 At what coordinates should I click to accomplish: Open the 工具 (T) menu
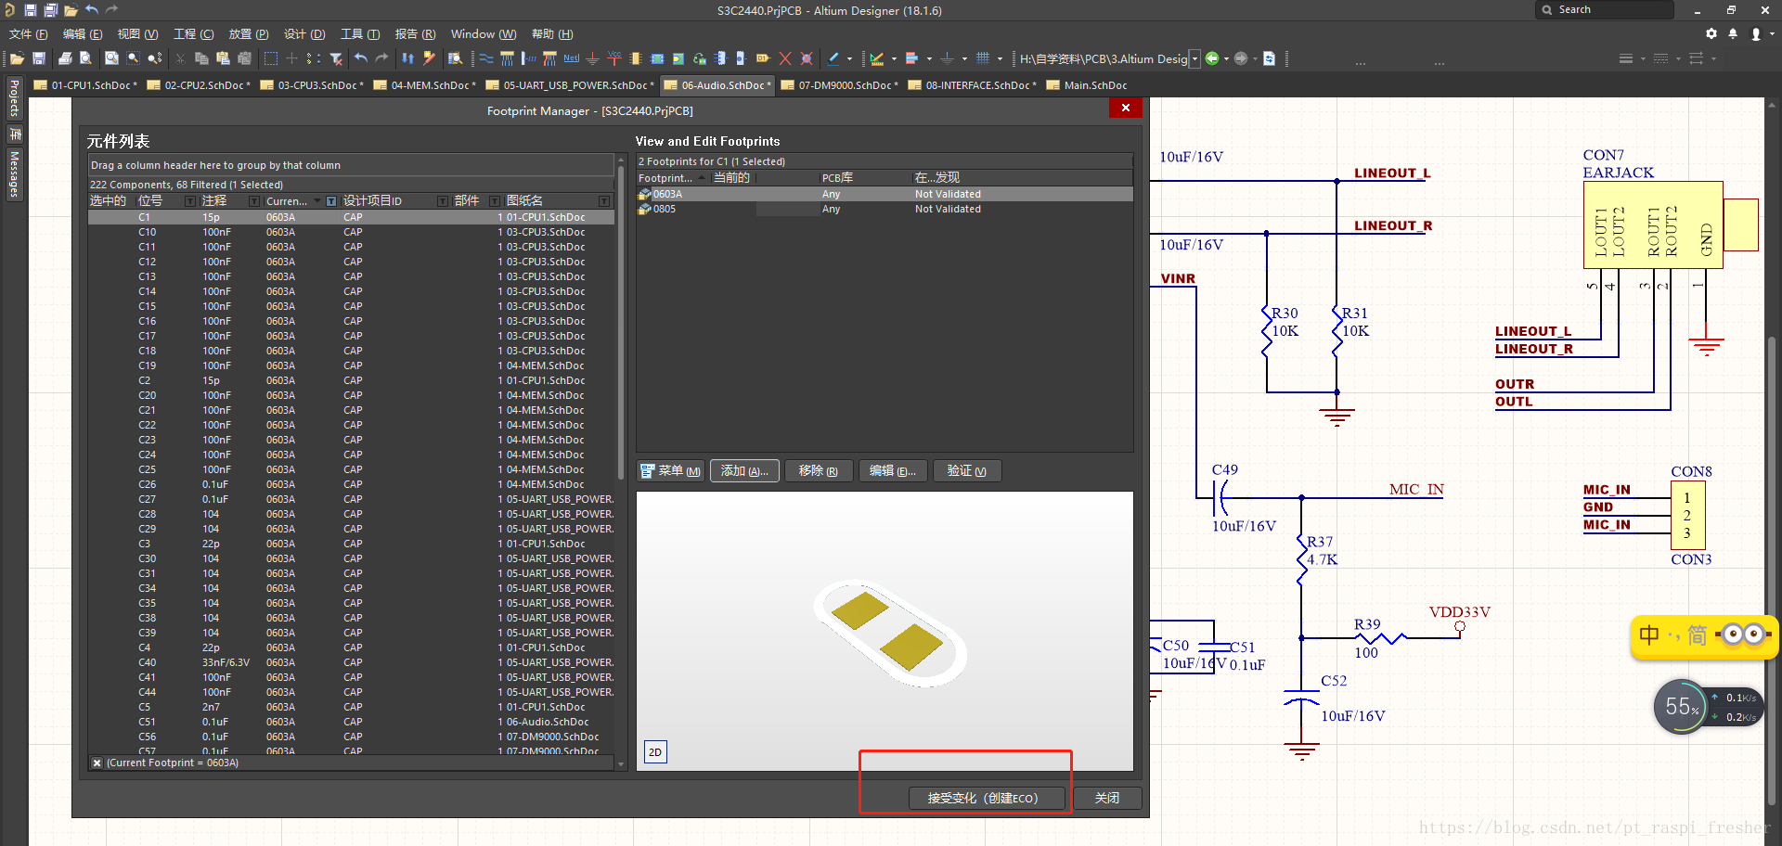click(360, 33)
